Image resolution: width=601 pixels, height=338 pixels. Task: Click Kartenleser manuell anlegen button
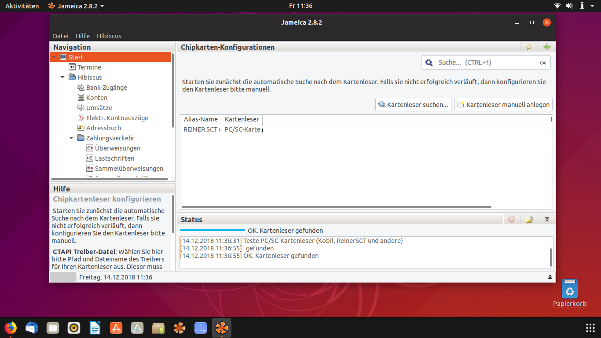503,104
